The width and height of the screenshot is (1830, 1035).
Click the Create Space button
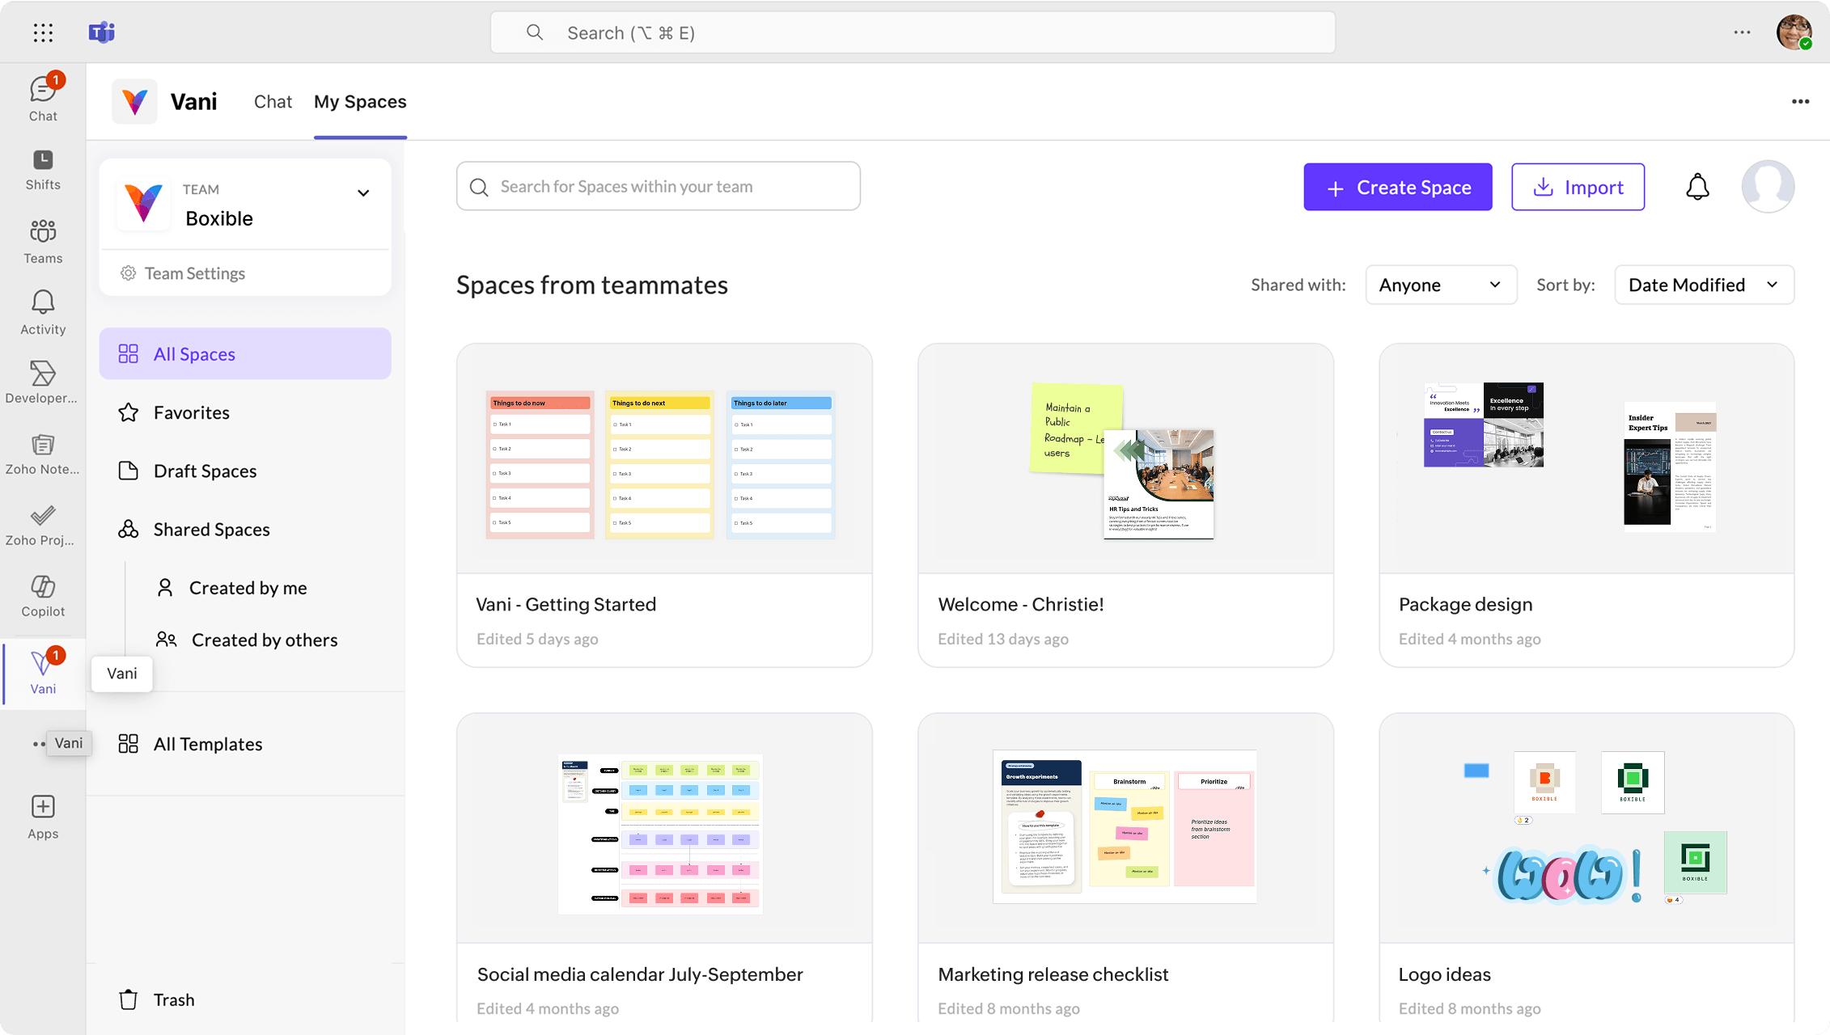coord(1397,187)
